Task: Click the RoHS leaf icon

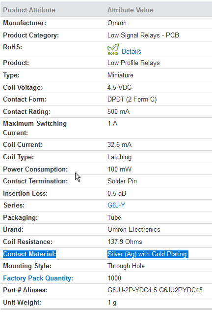Action: coord(113,49)
